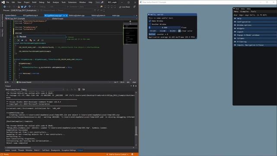Click the Undo arrow in Visual Studio toolbar

(29, 7)
